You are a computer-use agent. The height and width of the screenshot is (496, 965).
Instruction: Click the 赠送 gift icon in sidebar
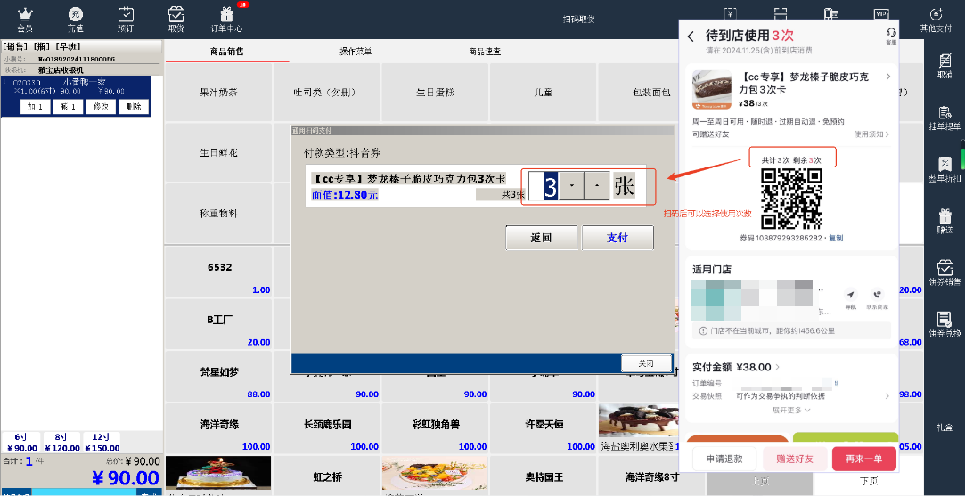(x=945, y=221)
